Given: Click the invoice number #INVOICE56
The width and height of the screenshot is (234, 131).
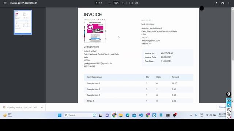Looking at the screenshot, I should (x=167, y=53).
